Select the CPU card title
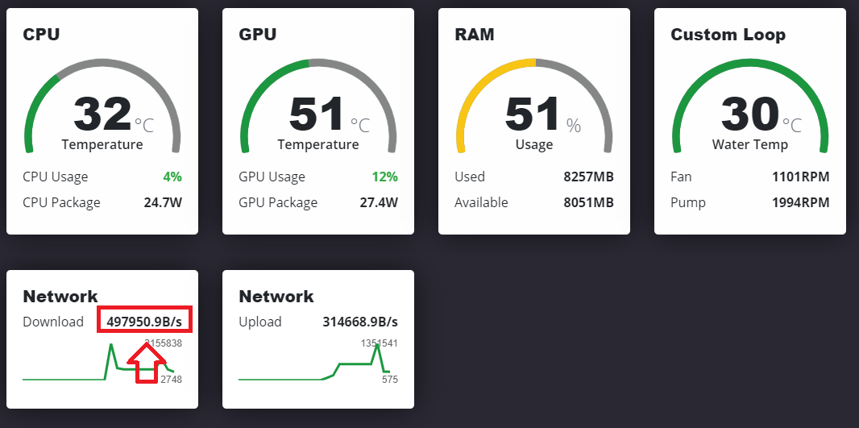Screen dimensions: 859x428 41,35
